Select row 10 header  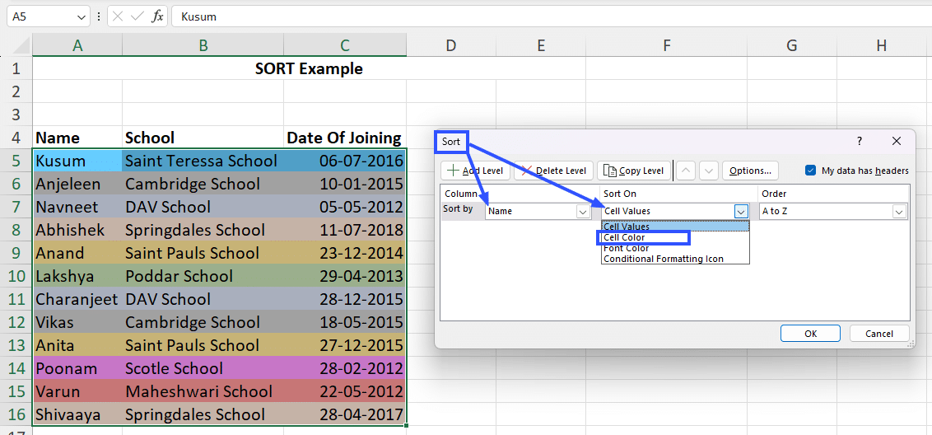(16, 276)
